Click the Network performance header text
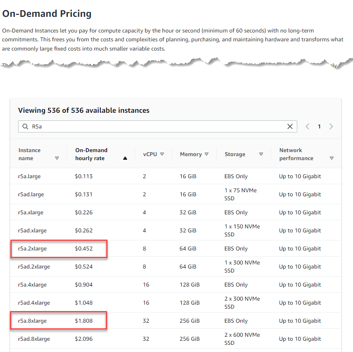Image resolution: width=353 pixels, height=352 pixels. pyautogui.click(x=296, y=154)
